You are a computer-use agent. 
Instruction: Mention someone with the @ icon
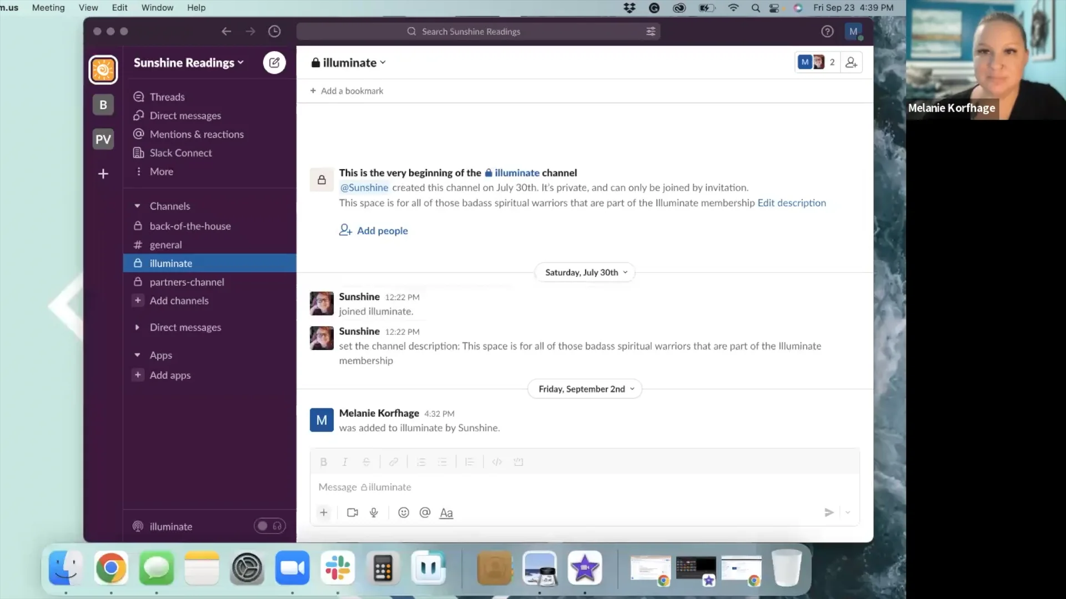click(424, 512)
